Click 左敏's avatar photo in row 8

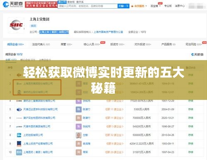(x=79, y=135)
